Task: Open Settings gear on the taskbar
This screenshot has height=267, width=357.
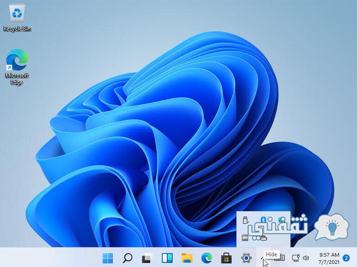Action: 246,258
